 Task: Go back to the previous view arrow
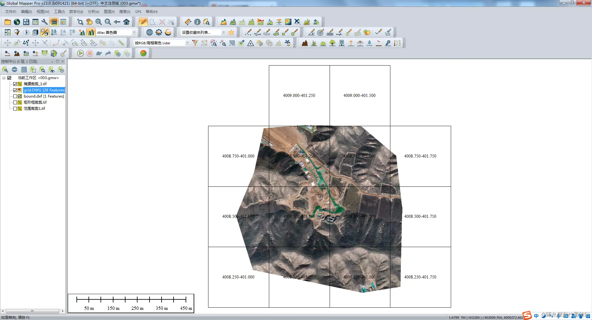pyautogui.click(x=117, y=22)
